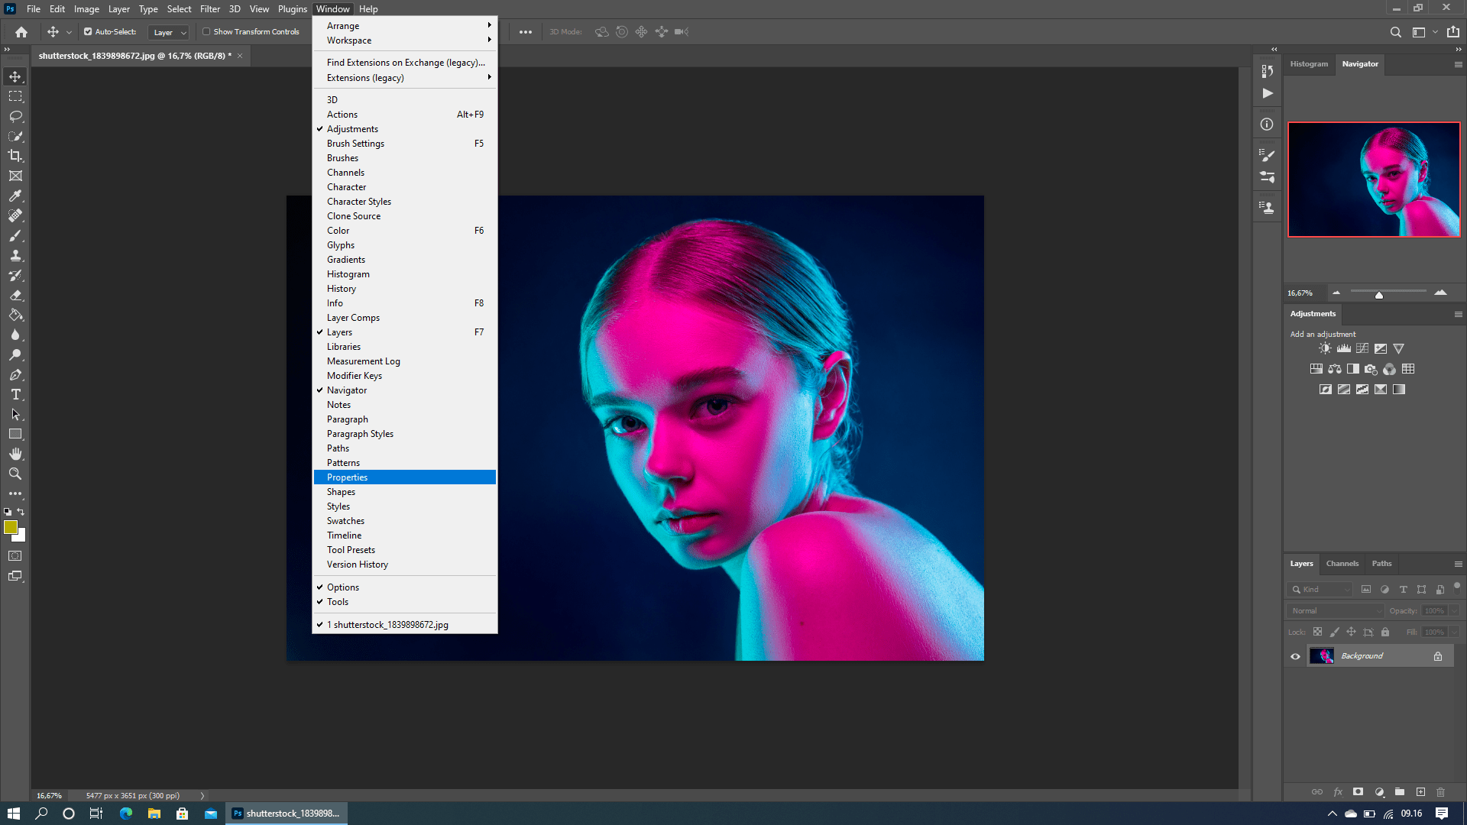Toggle the Auto-Select checkbox

(88, 32)
